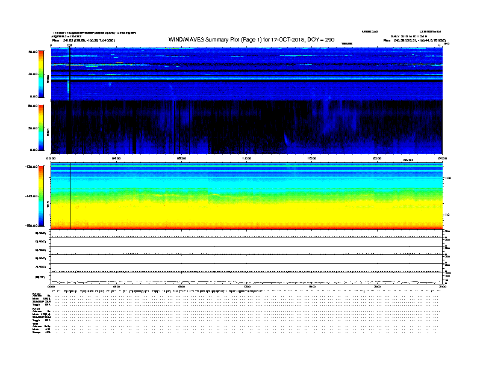Click the -145.00 label on TNR scale
The image size is (477, 368).
point(31,196)
